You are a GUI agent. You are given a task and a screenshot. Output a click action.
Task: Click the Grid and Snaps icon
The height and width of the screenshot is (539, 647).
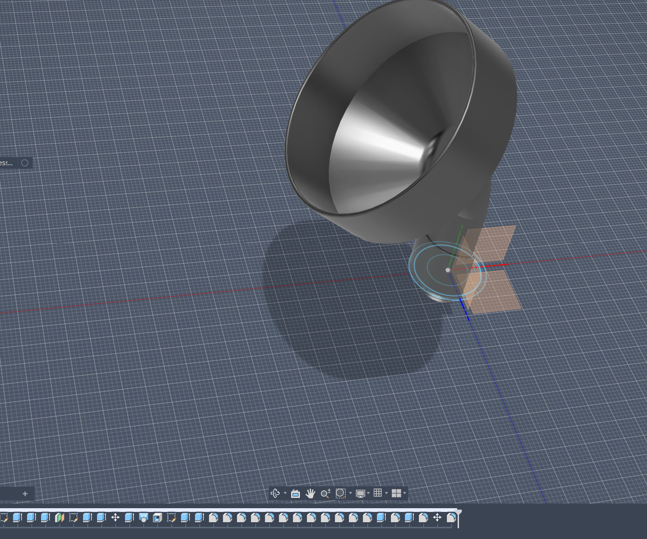click(378, 493)
